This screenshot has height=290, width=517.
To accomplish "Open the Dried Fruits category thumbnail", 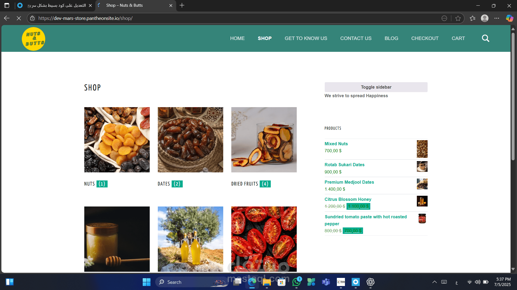I will point(264,140).
